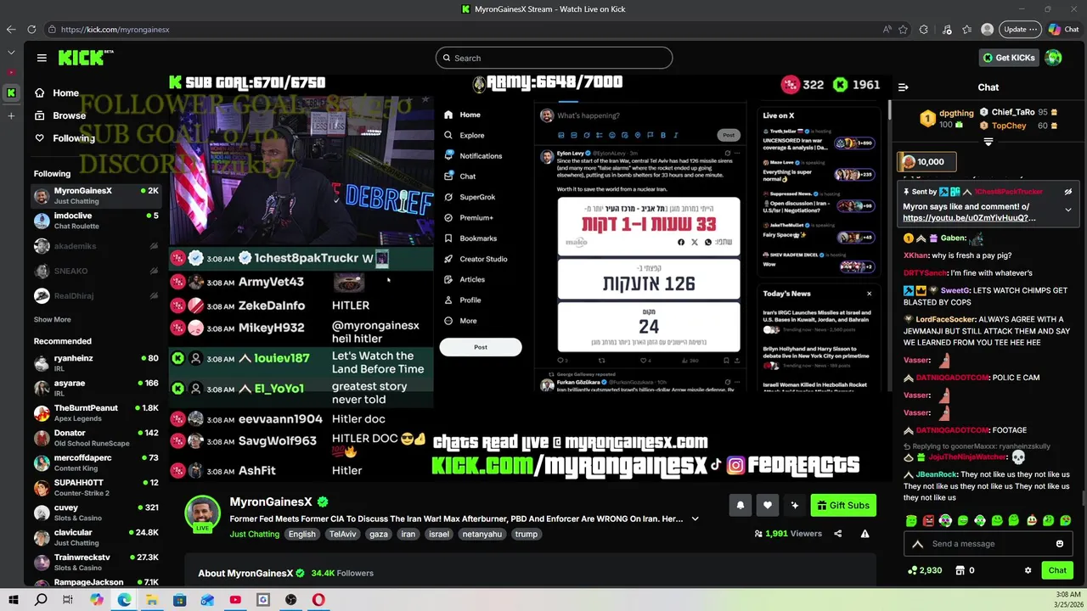The width and height of the screenshot is (1087, 611).
Task: Open the channel shop icon showing 0
Action: point(964,570)
